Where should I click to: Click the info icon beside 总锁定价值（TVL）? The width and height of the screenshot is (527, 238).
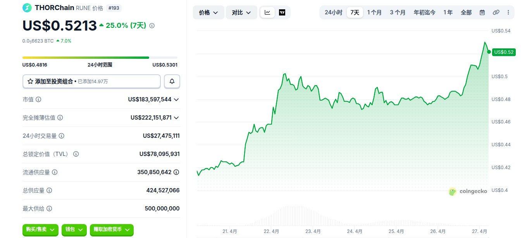pyautogui.click(x=76, y=154)
